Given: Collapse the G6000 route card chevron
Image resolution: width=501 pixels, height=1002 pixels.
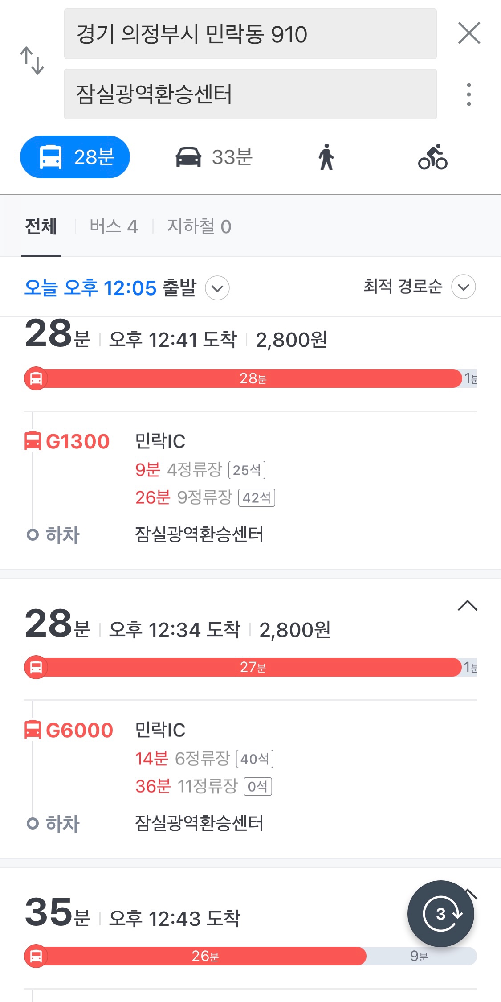Looking at the screenshot, I should pos(467,606).
